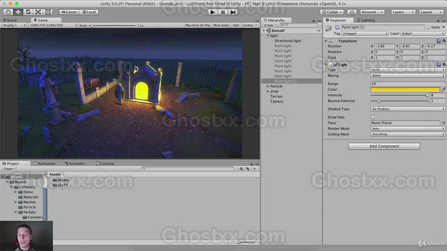Select the Hand tool
The image size is (447, 251).
click(8, 12)
